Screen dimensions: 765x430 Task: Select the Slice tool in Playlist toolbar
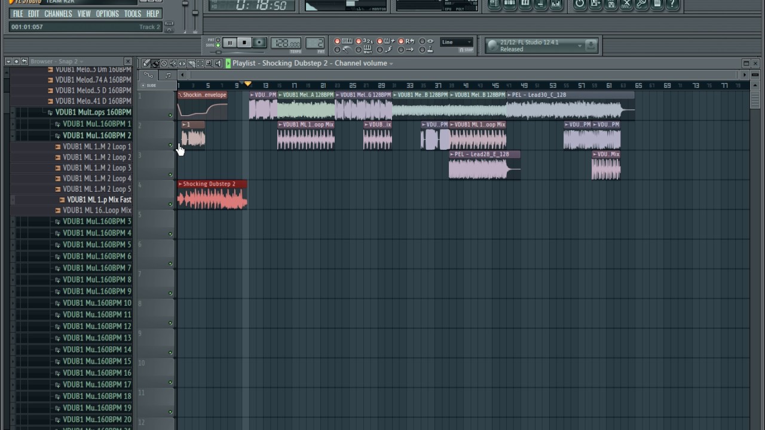pos(191,63)
